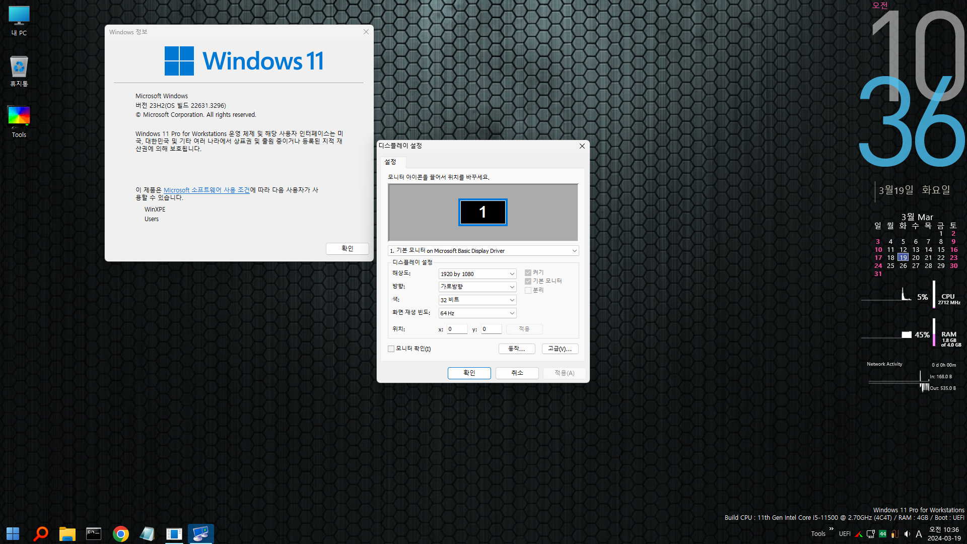This screenshot has height=544, width=967.
Task: Open the Windows Start button
Action: 13,533
